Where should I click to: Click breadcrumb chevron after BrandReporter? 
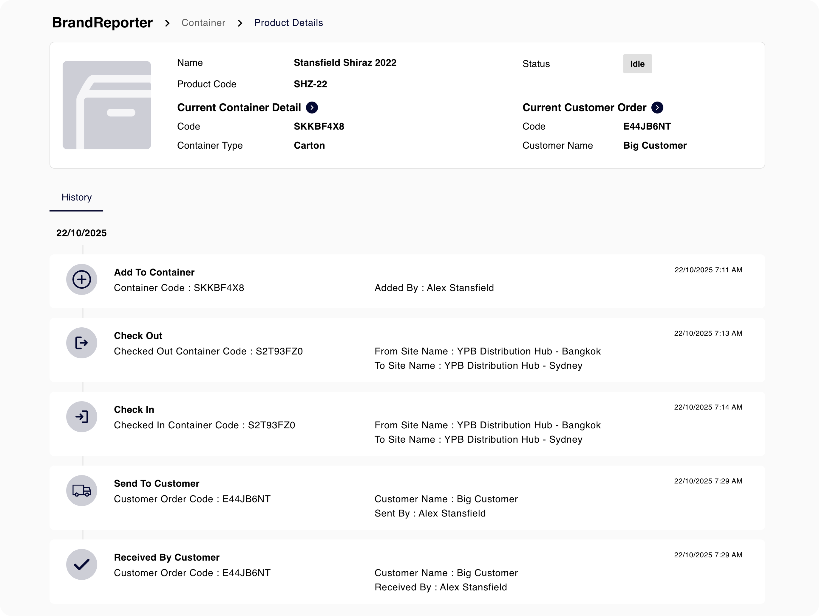pyautogui.click(x=167, y=23)
